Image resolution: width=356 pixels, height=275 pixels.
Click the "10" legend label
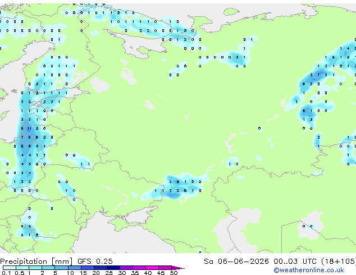coord(70,273)
